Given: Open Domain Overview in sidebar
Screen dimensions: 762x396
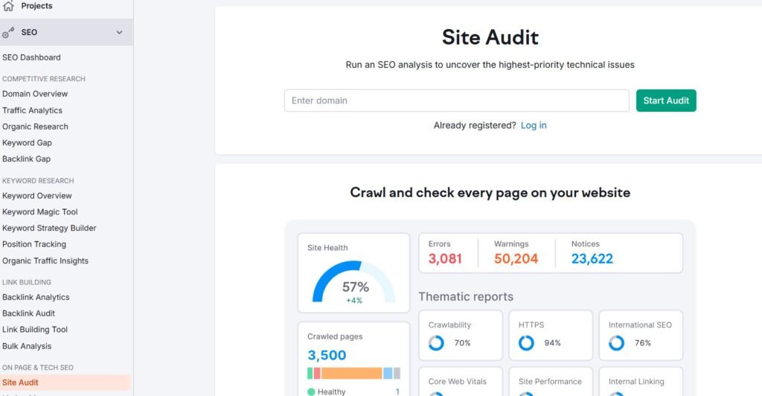Looking at the screenshot, I should 35,94.
